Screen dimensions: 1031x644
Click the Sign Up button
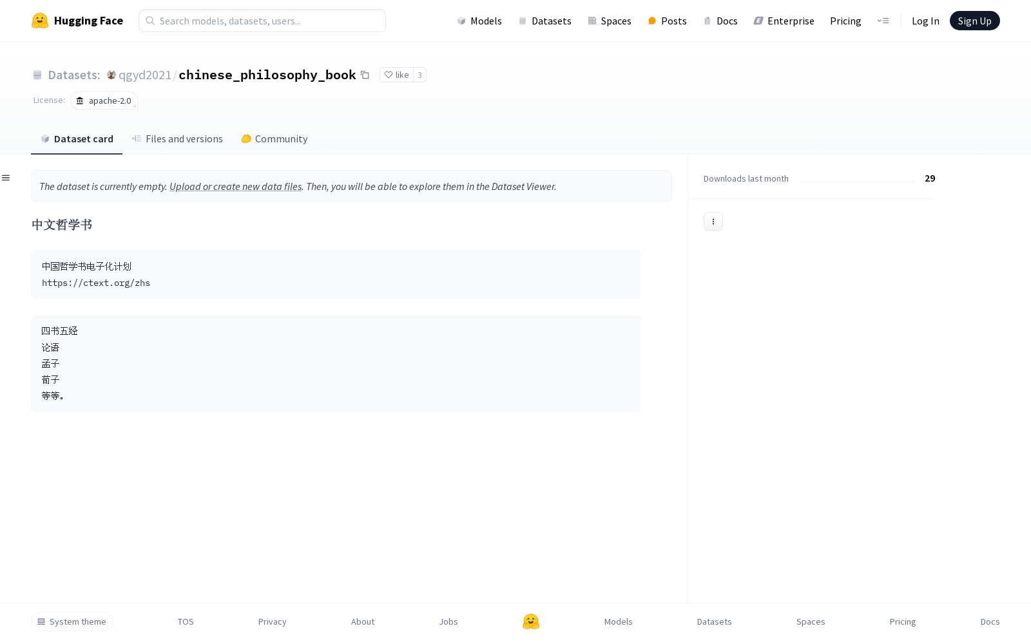click(x=974, y=21)
